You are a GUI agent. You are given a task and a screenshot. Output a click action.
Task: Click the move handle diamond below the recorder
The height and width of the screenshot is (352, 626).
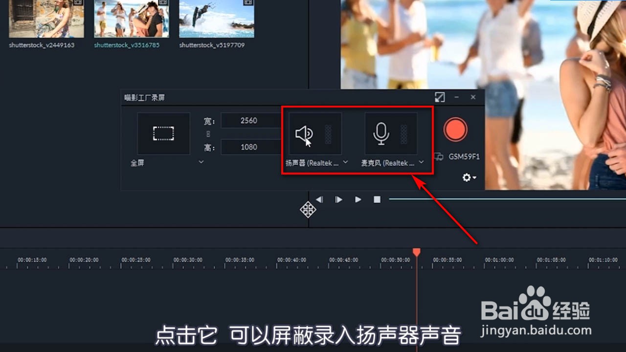(308, 209)
